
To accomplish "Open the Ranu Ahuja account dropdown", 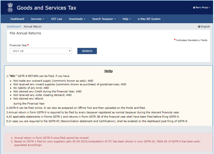I will [x=202, y=7].
